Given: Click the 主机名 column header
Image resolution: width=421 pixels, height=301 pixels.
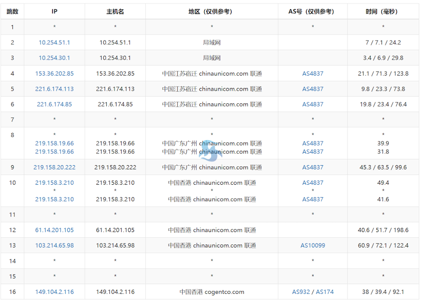Looking at the screenshot, I should click(x=115, y=11).
